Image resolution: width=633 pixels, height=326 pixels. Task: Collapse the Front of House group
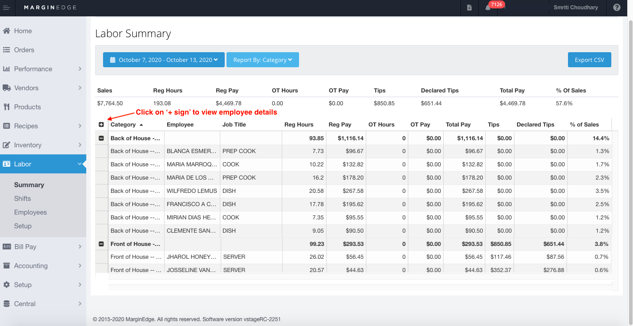[x=101, y=244]
